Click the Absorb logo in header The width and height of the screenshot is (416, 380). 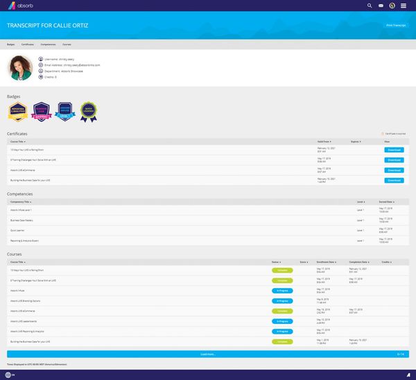coord(20,6)
